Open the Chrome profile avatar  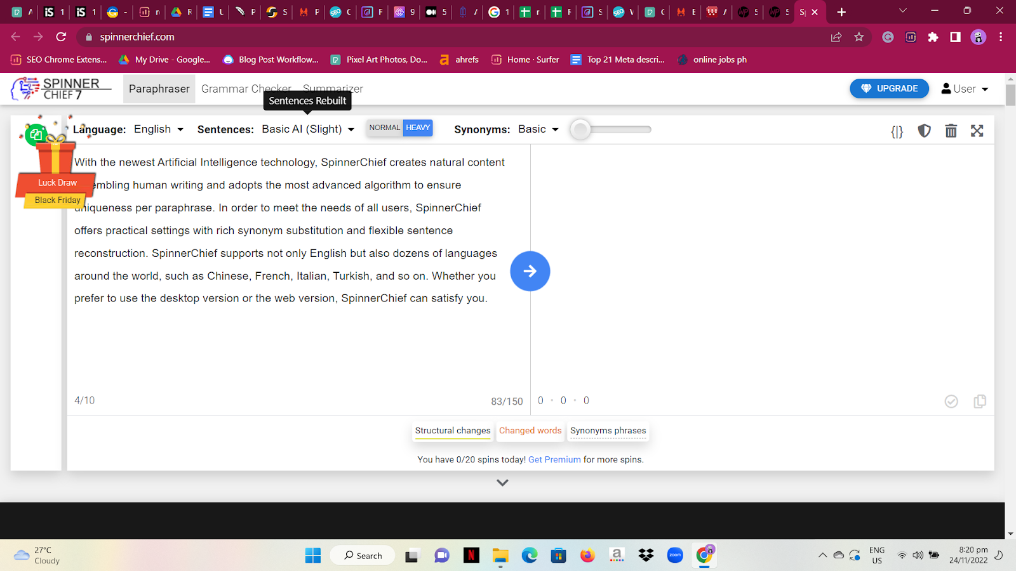click(979, 37)
